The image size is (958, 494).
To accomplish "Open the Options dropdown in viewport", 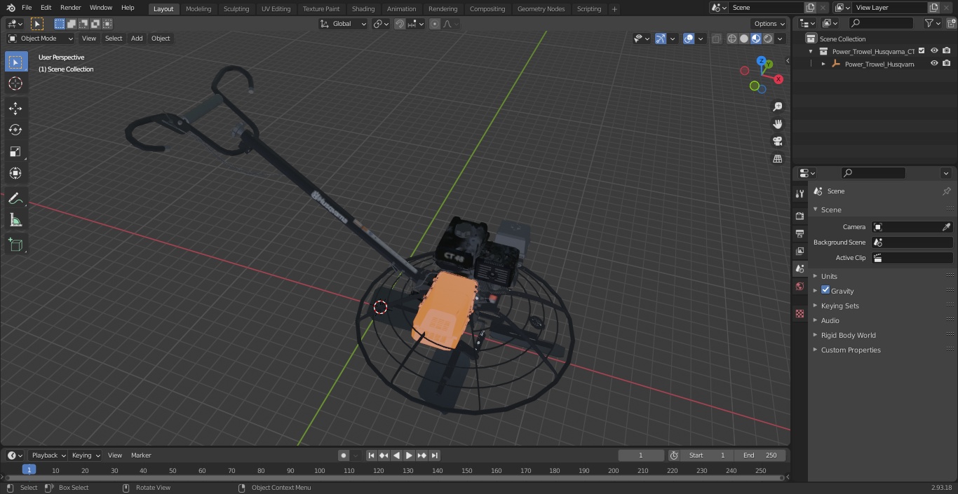I will tap(769, 24).
